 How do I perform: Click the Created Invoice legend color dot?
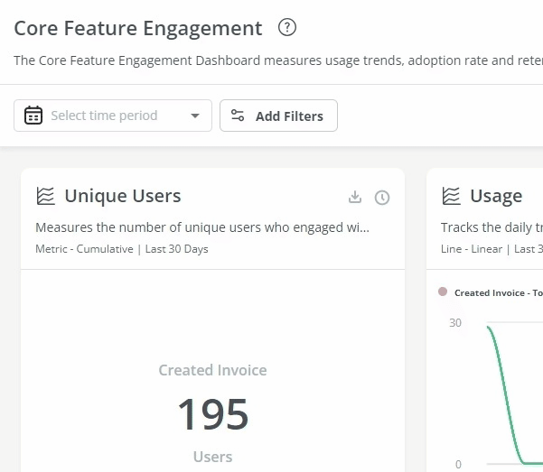pos(443,292)
